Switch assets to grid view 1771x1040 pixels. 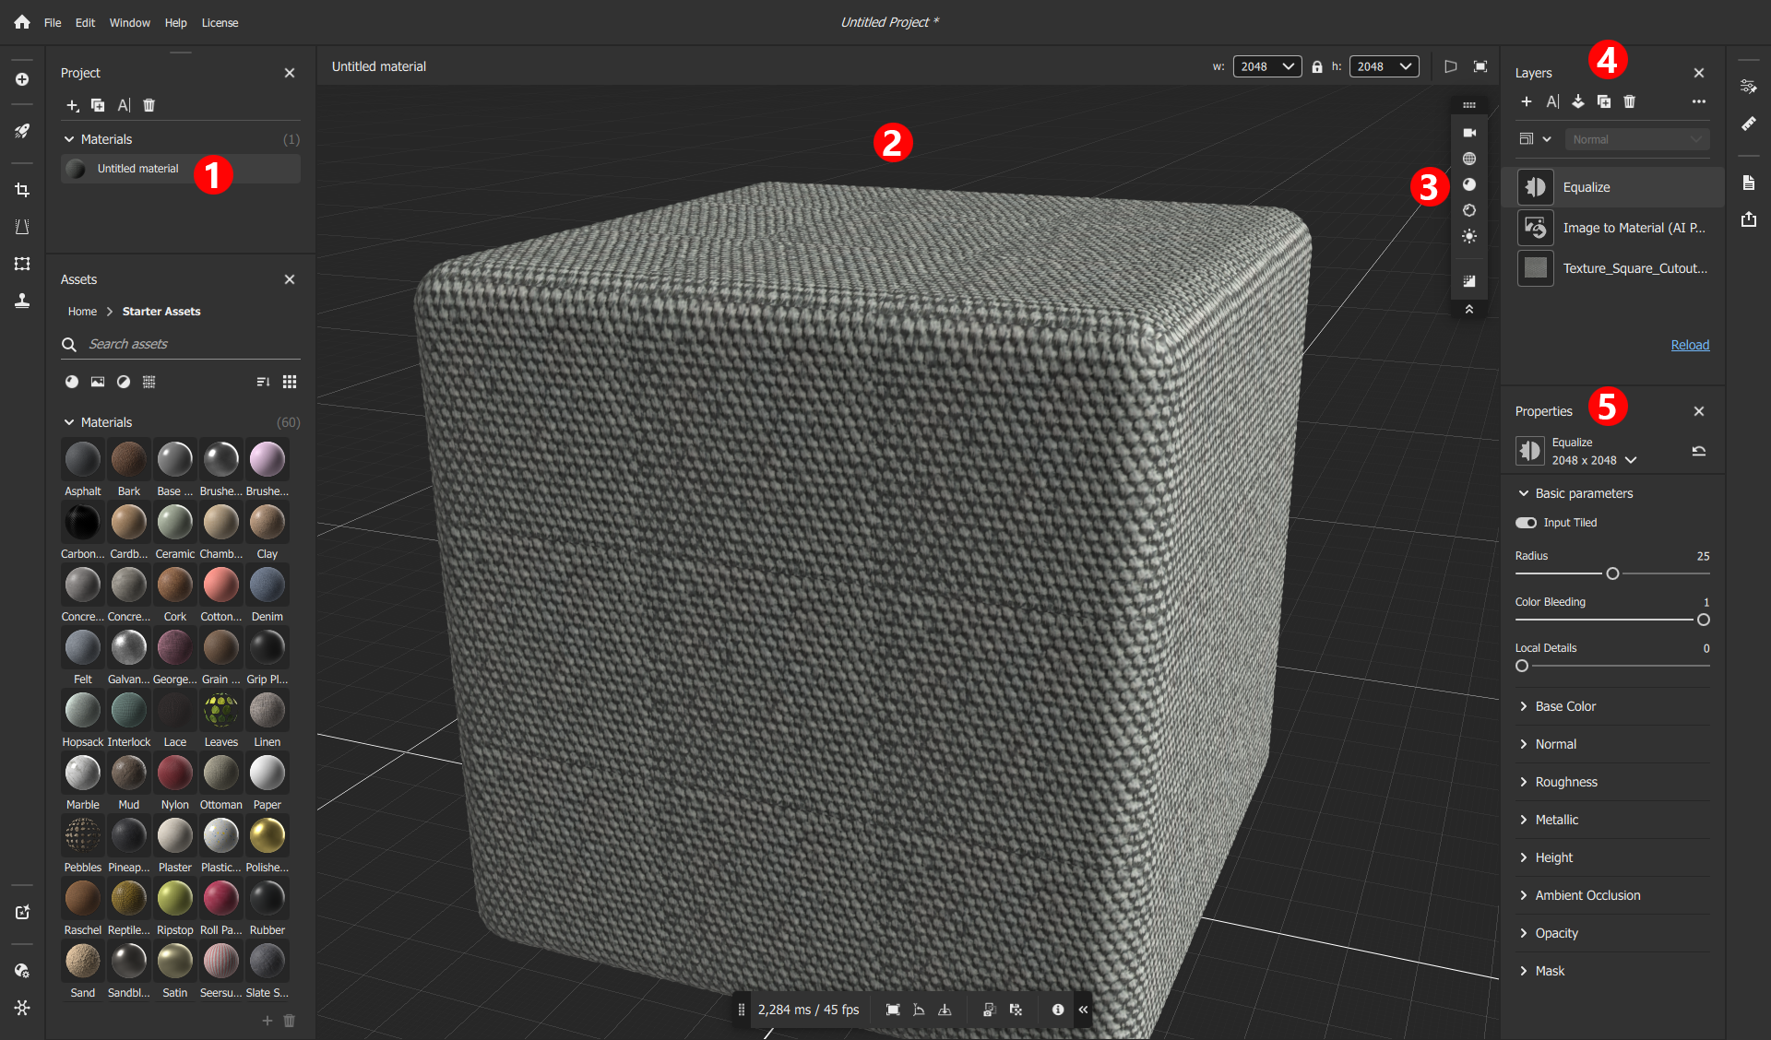[290, 382]
